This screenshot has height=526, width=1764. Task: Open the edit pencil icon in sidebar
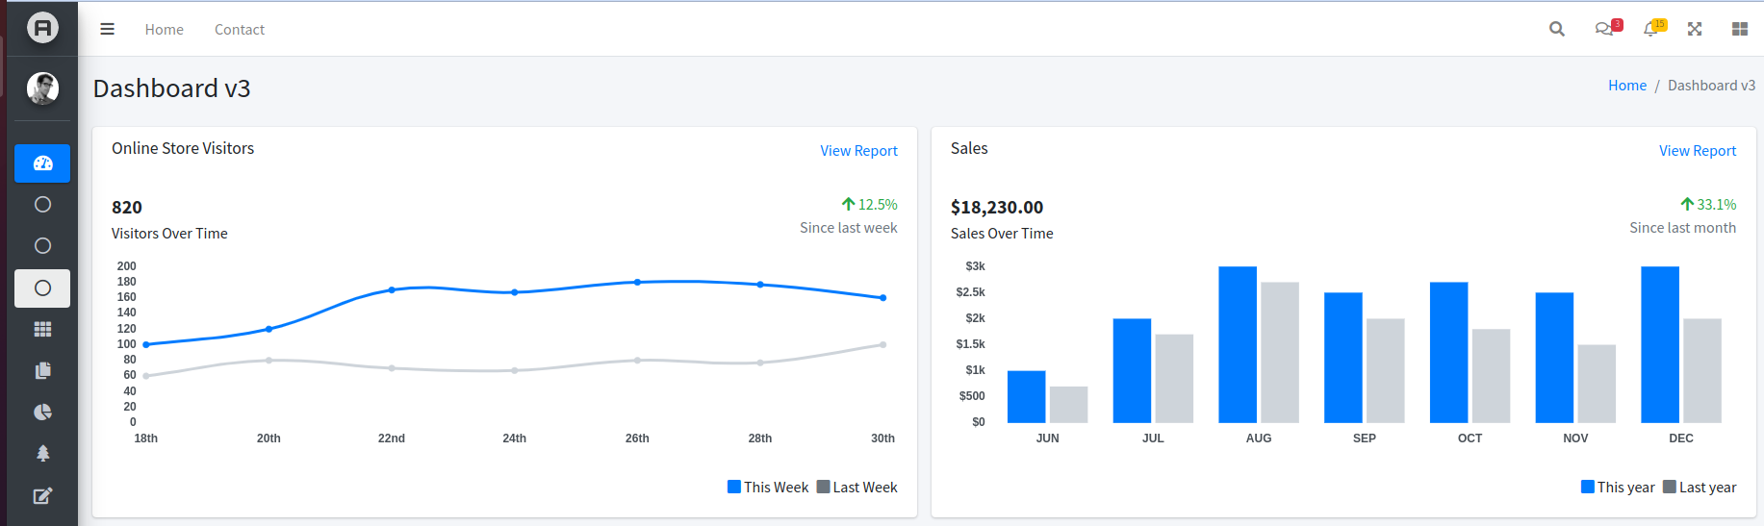(42, 496)
